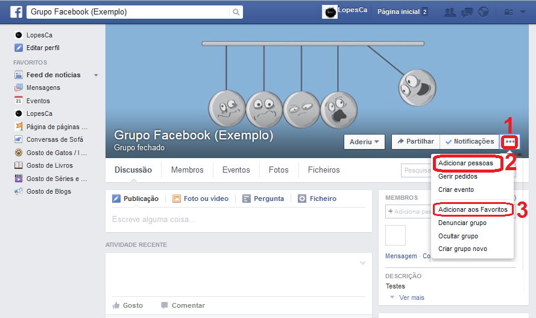Click the Editar perfil pencil icon

pyautogui.click(x=19, y=48)
